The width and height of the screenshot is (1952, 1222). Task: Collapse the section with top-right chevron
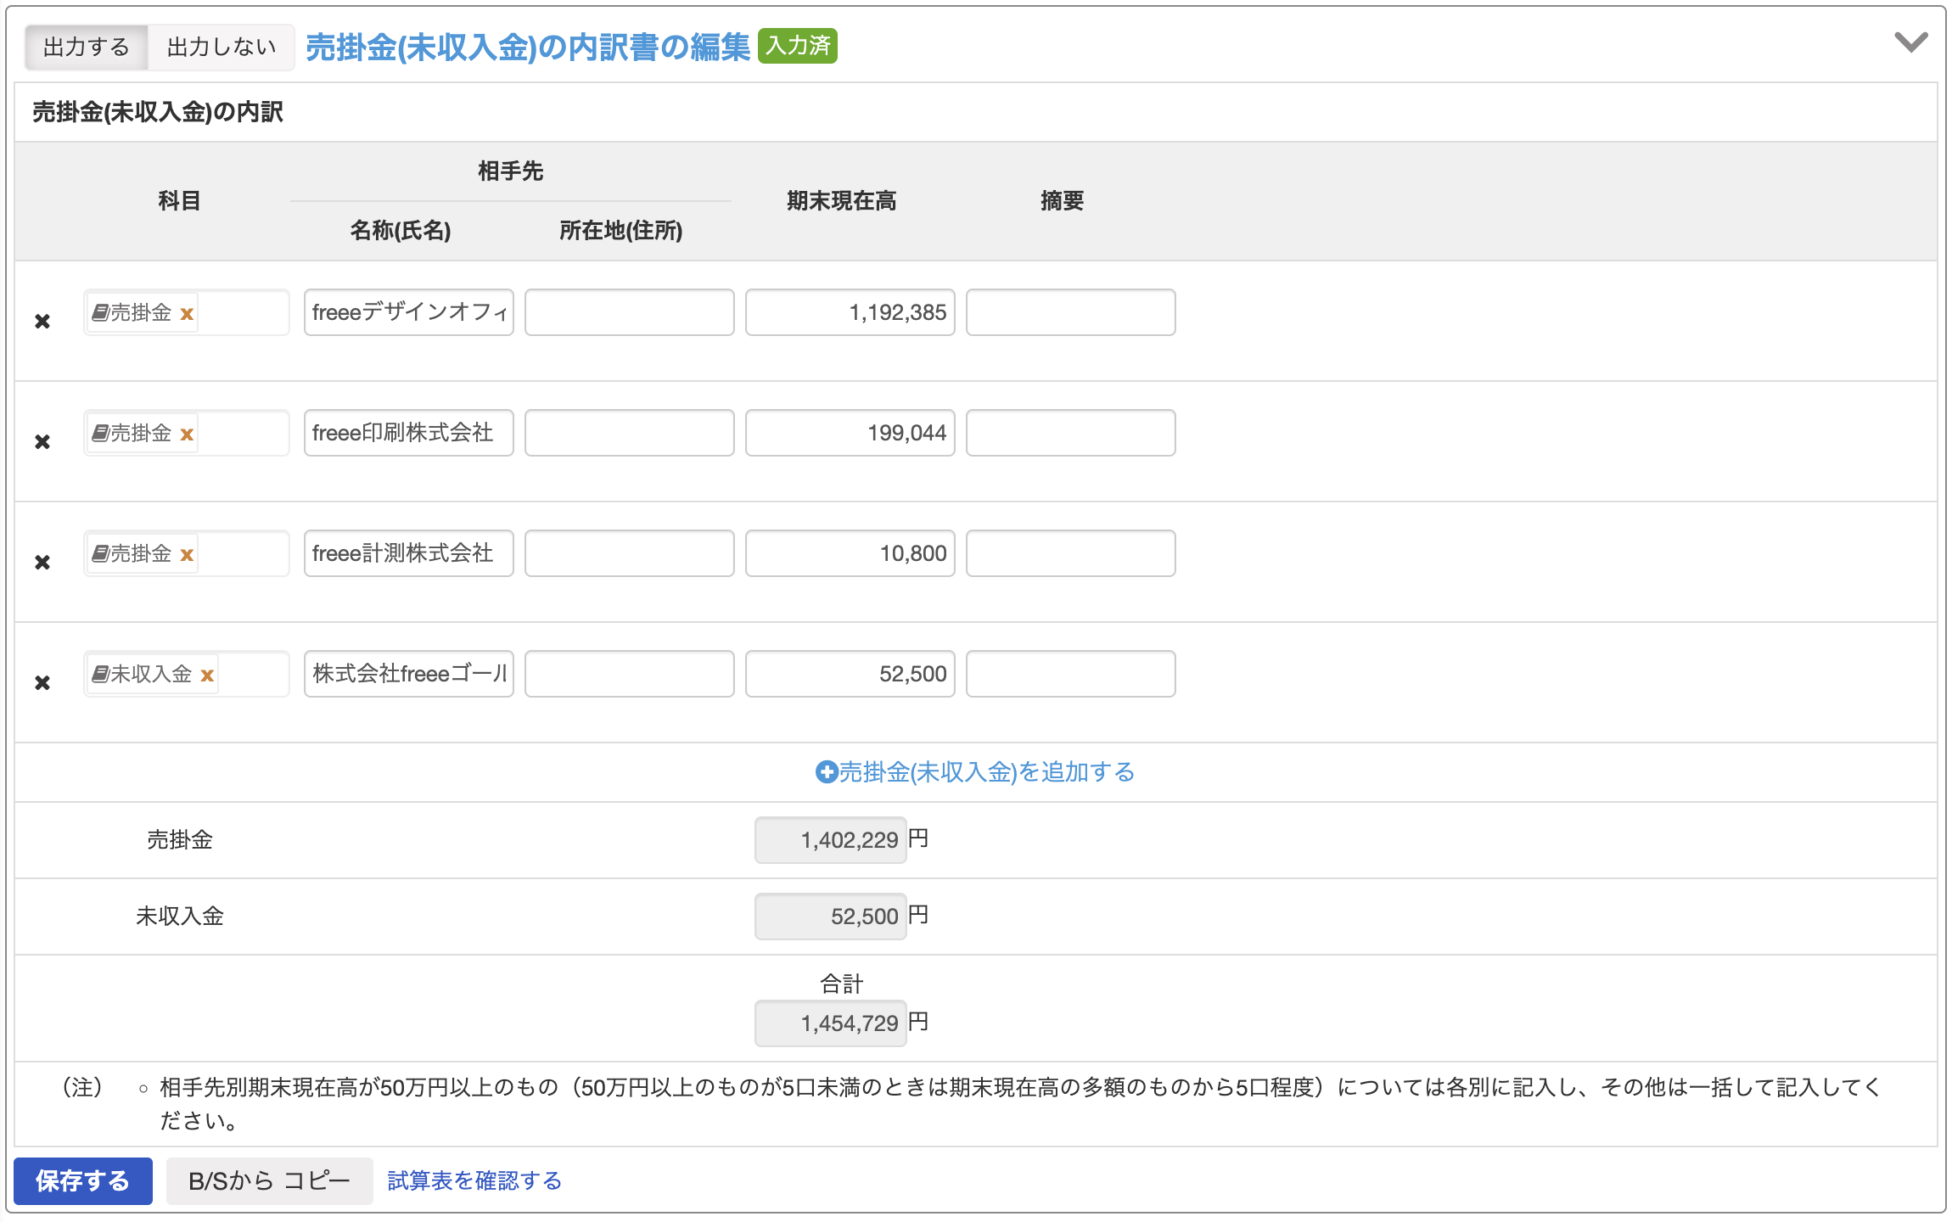pyautogui.click(x=1910, y=42)
